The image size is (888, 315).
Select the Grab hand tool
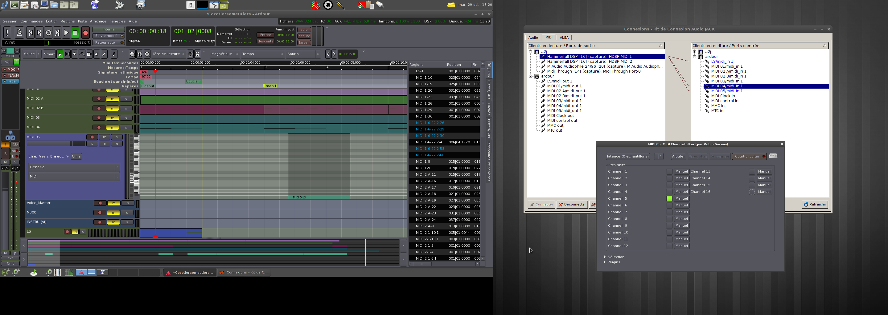click(60, 54)
